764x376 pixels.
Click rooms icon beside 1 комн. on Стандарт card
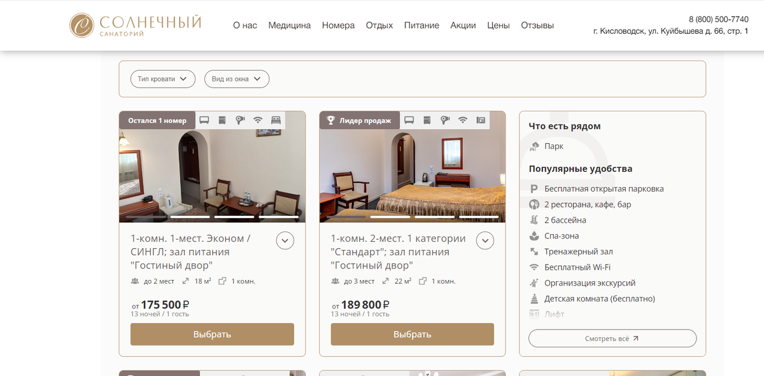point(422,281)
